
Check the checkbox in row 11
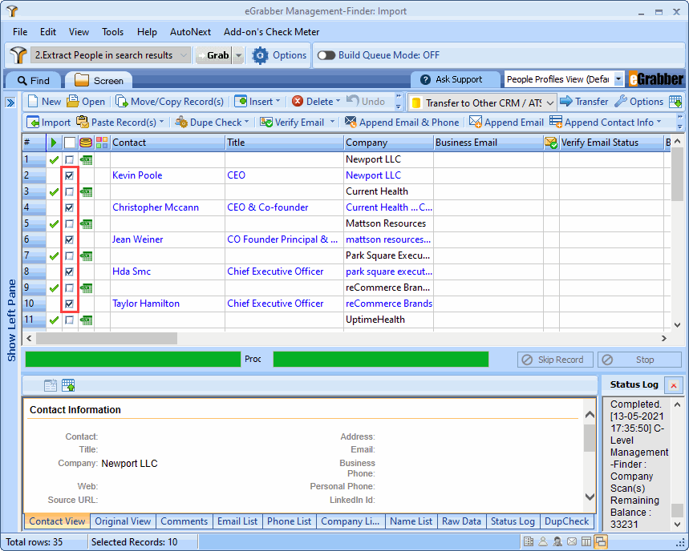point(69,320)
